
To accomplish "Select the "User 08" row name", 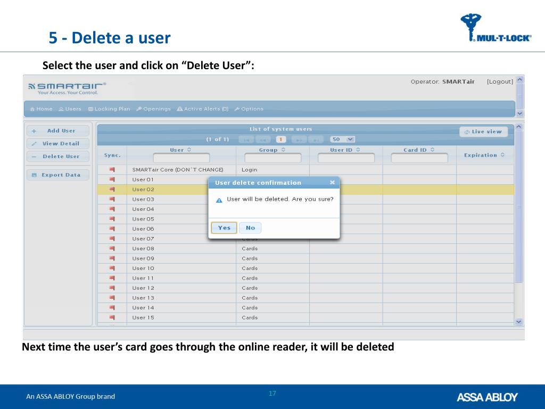I will tap(143, 248).
